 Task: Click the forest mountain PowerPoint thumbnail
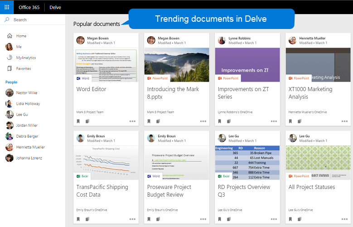coord(177,65)
